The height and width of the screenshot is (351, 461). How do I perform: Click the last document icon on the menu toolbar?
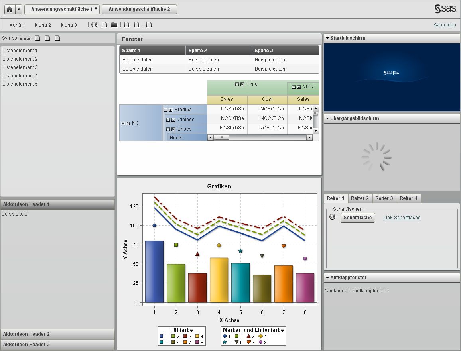click(149, 25)
